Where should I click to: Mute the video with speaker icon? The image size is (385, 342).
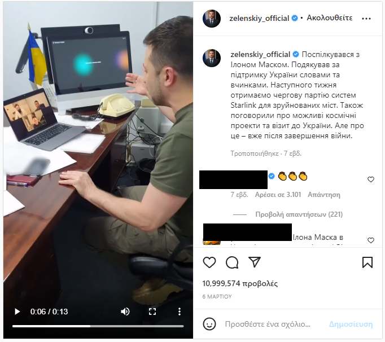coord(125,312)
